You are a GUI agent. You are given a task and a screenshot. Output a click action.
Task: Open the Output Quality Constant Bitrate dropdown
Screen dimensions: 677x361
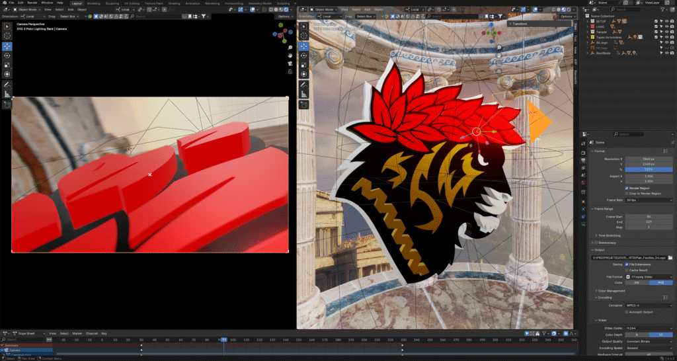pos(649,342)
